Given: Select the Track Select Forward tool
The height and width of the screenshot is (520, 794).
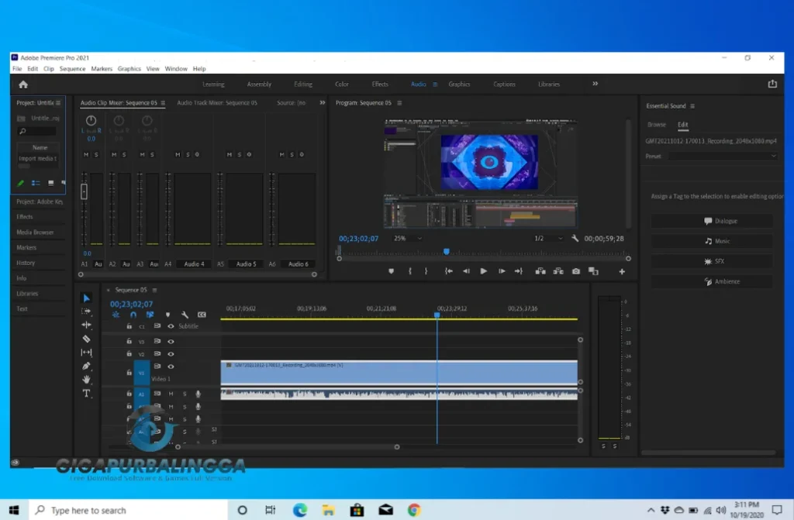Looking at the screenshot, I should [87, 312].
